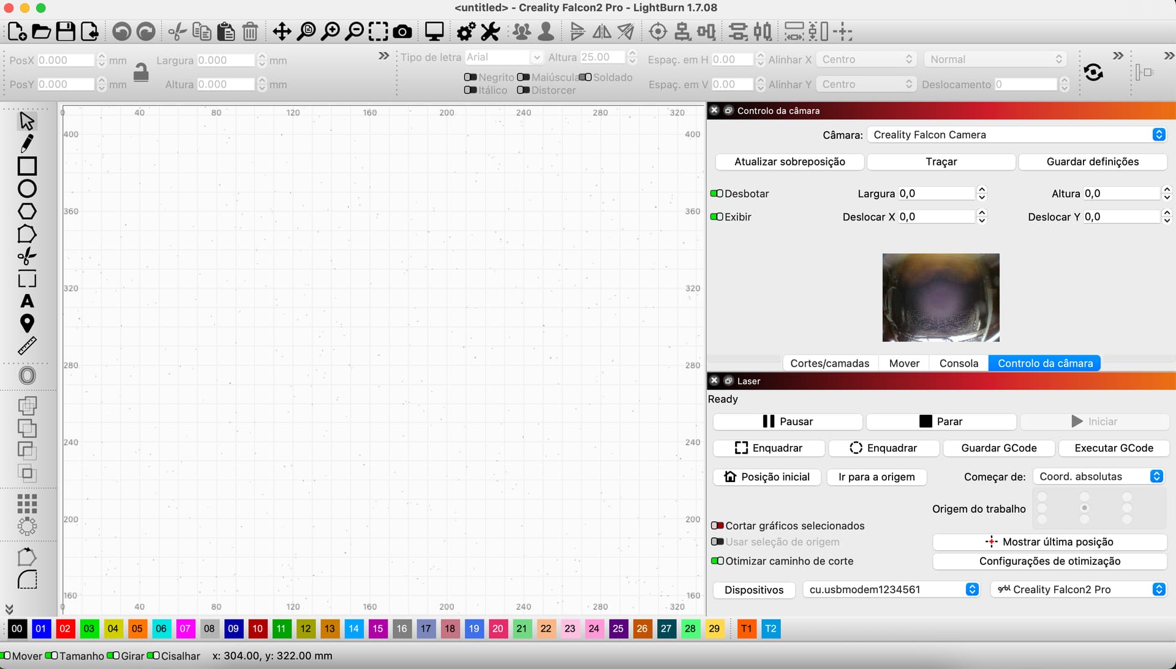Switch to the Consola tab
This screenshot has width=1176, height=669.
pos(959,363)
